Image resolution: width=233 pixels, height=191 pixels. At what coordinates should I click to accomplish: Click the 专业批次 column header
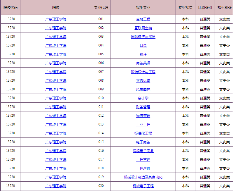coord(185,7)
